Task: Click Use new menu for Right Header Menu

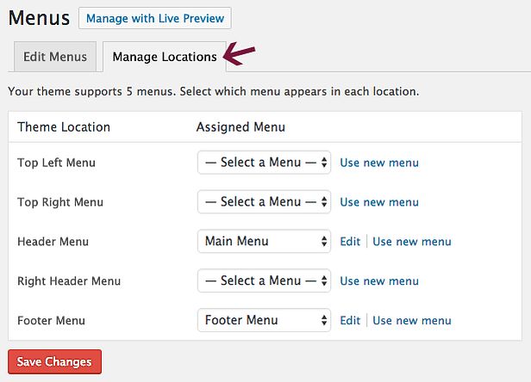Action: [x=379, y=281]
